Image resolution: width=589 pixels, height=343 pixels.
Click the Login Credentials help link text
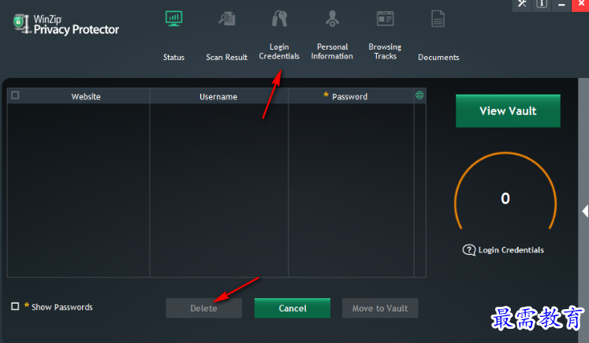pyautogui.click(x=511, y=250)
